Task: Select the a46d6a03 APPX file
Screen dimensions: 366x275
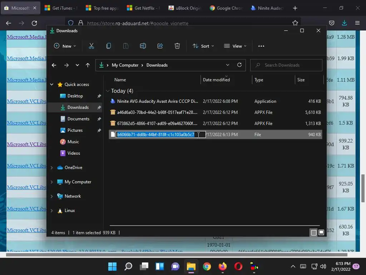Action: (216, 112)
